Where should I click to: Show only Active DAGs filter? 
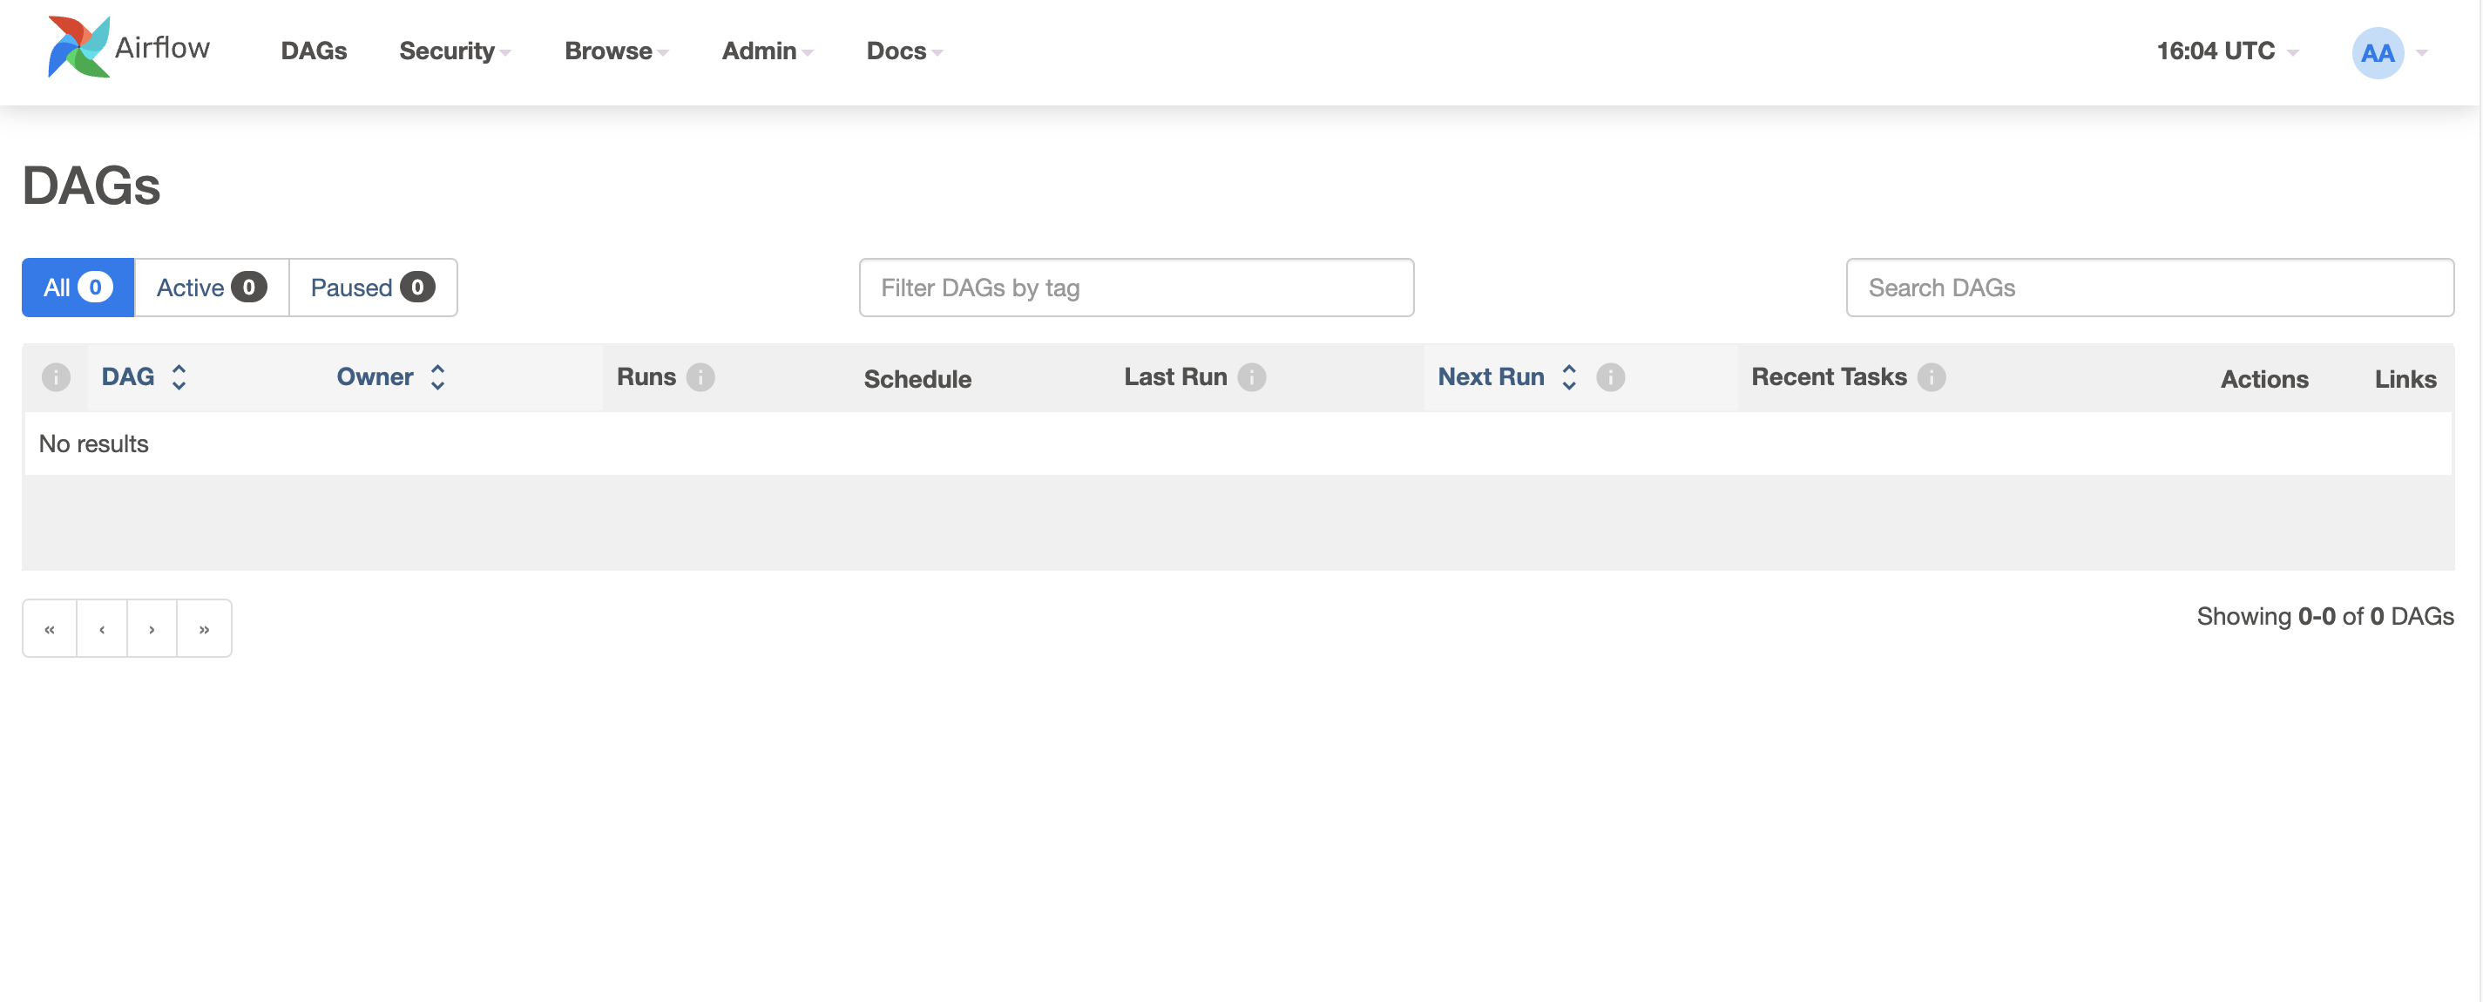[211, 288]
